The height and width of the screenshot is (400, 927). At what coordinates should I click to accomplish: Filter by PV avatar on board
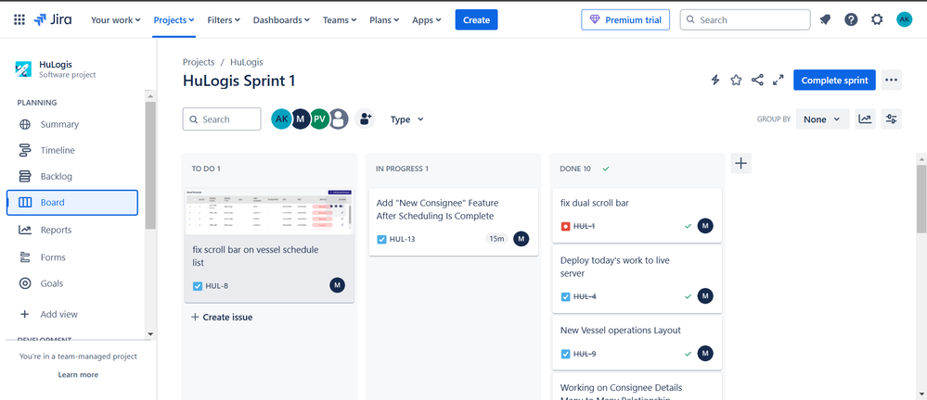coord(319,119)
